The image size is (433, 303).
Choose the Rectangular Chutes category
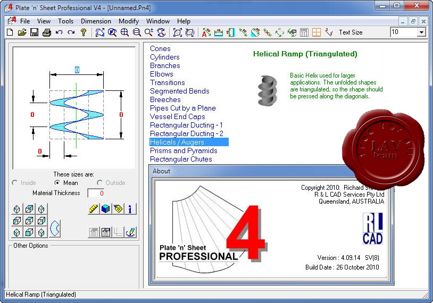181,159
